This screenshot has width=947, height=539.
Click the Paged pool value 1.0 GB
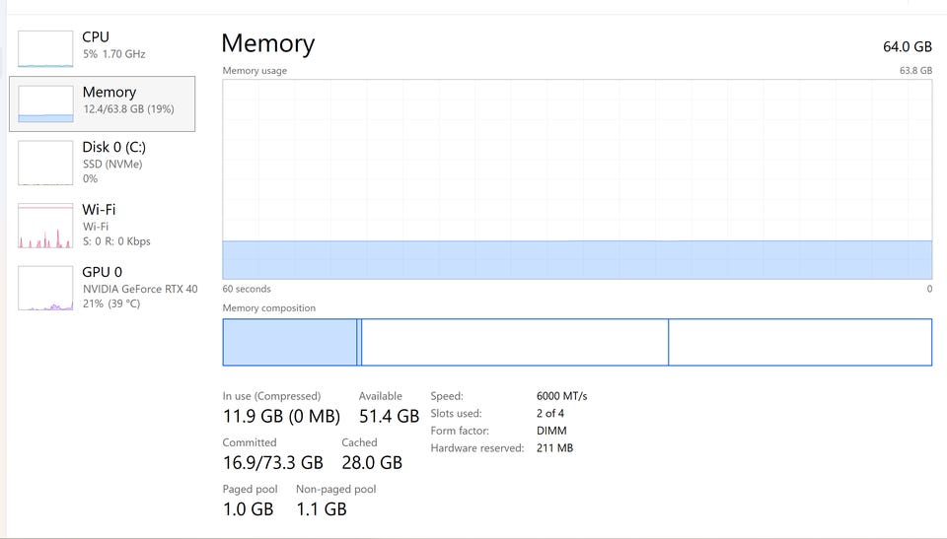248,508
